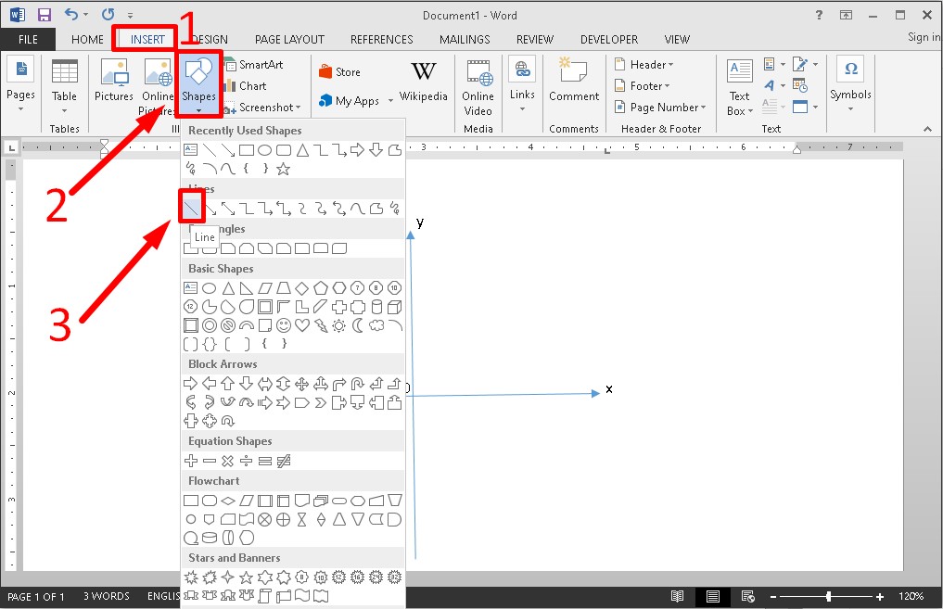
Task: Choose the heart shape in Basic Shapes
Action: (302, 325)
